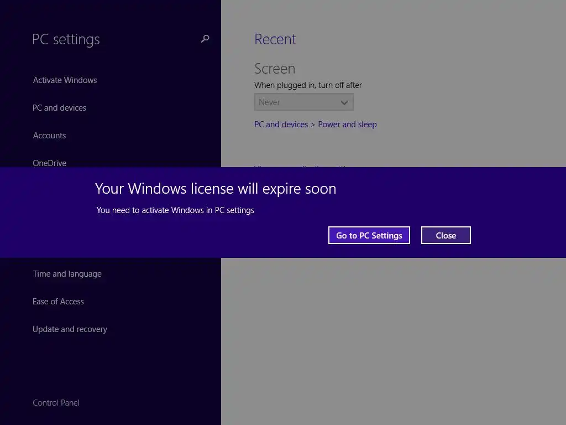Open the Never turn off dropdown

(303, 102)
